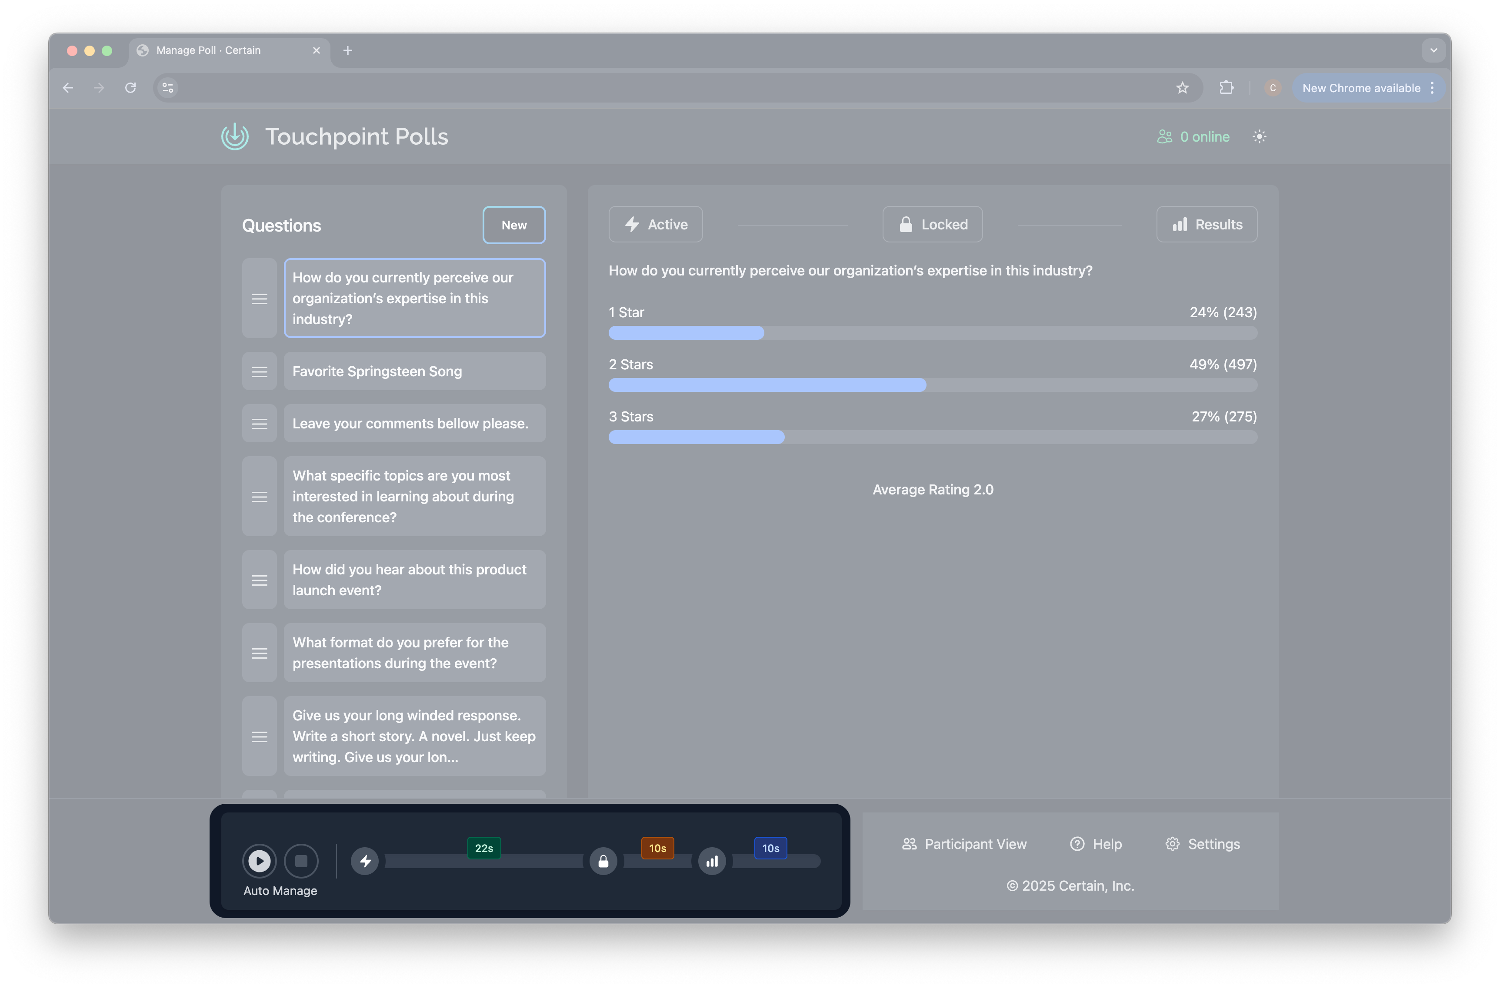Stop Auto Manage with the stop button
Viewport: 1500px width, 988px height.
[301, 861]
